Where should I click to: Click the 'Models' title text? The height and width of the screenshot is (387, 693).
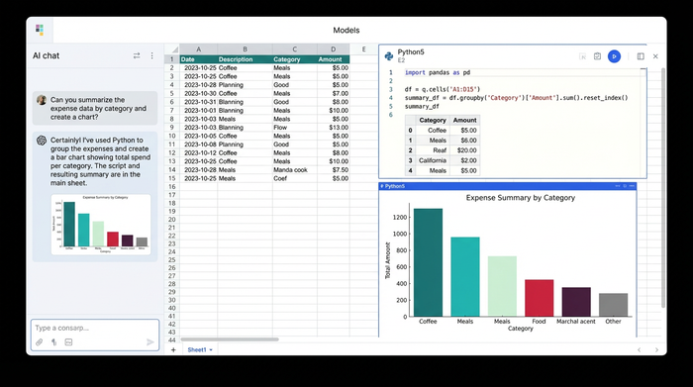tap(346, 30)
